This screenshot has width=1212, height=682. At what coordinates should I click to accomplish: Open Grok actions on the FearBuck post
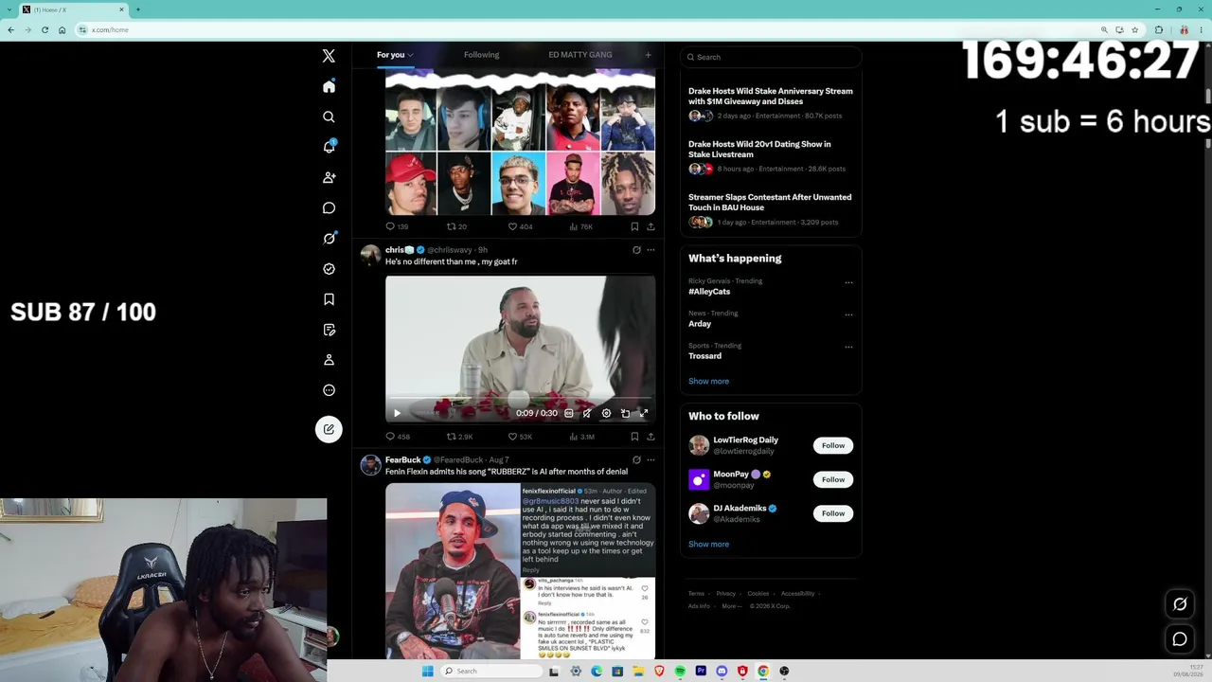[636, 460]
